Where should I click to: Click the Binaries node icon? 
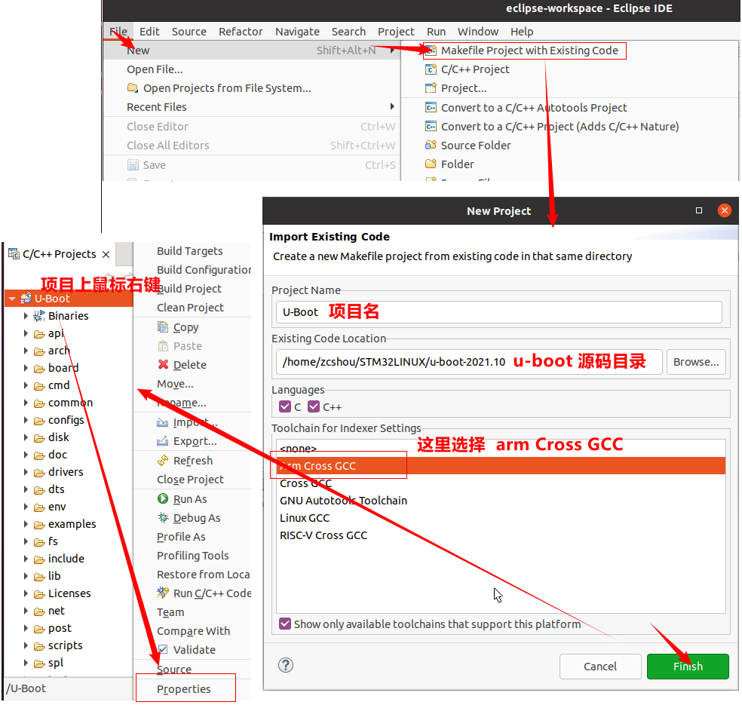tap(39, 316)
